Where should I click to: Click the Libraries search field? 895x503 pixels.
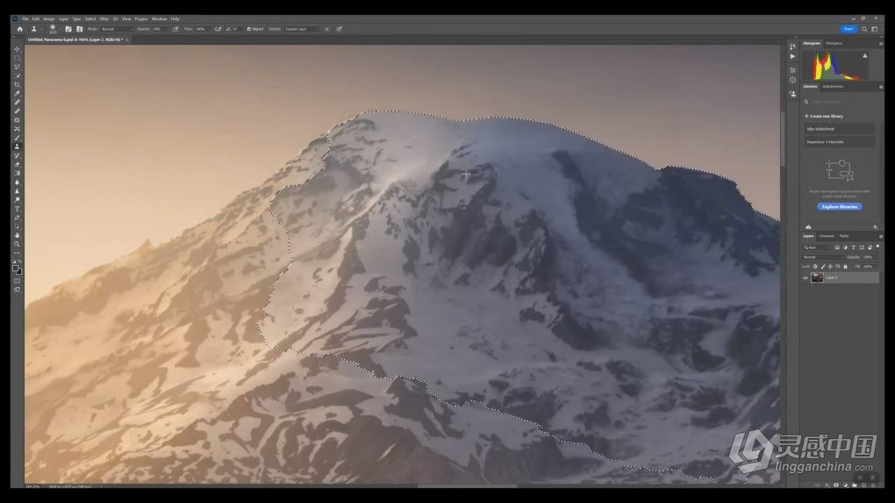point(841,102)
